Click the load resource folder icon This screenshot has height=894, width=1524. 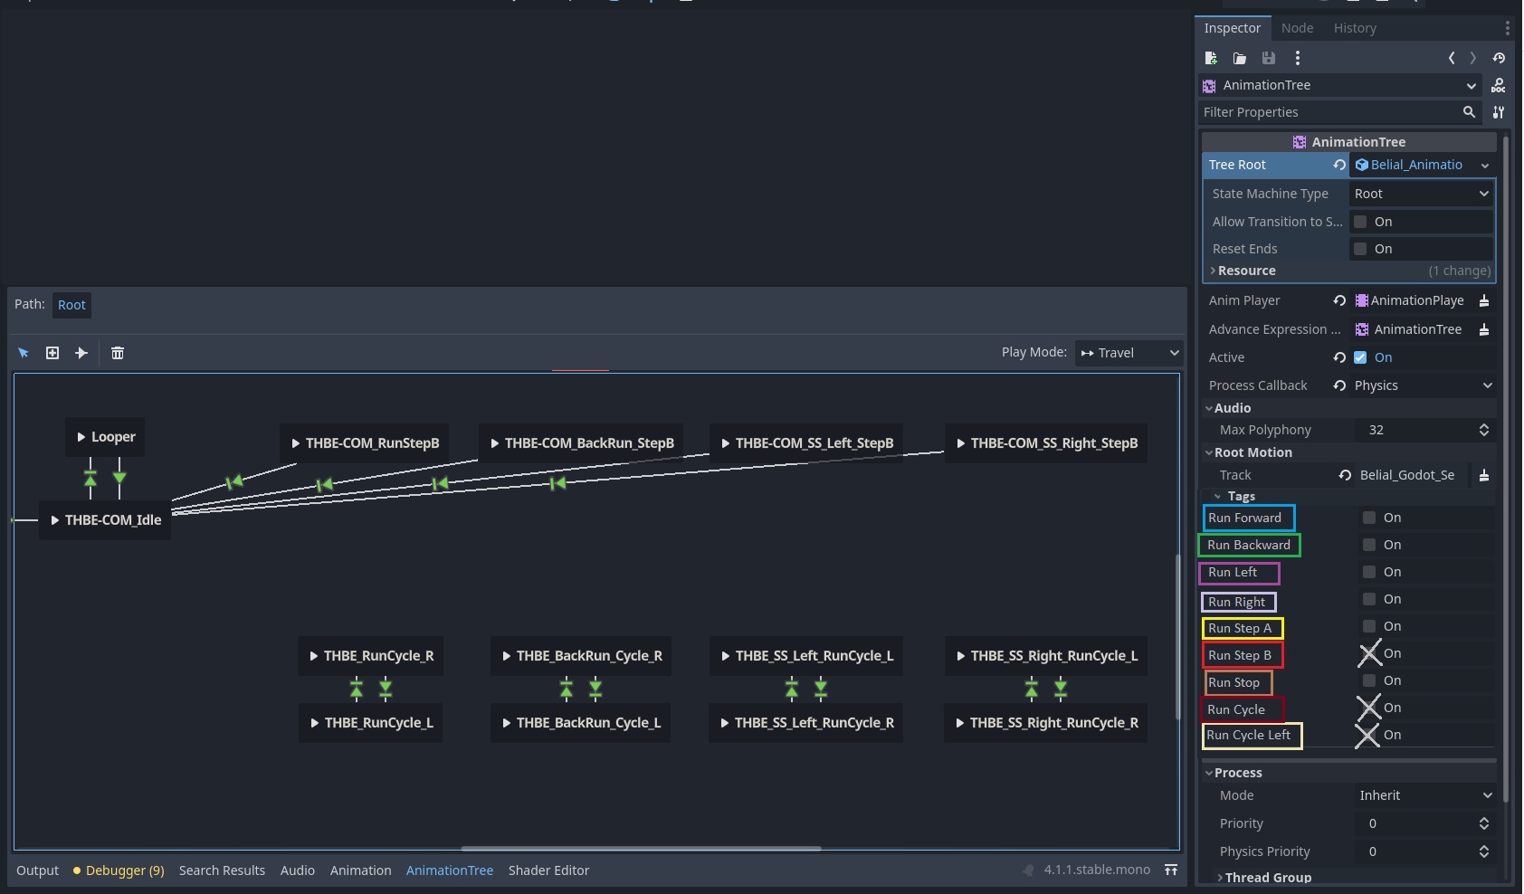point(1239,58)
